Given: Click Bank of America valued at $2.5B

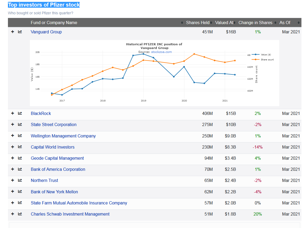Looking at the screenshot, I should click(x=230, y=169).
